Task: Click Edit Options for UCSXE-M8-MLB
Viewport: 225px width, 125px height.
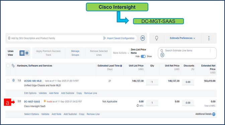Action: pos(30,93)
